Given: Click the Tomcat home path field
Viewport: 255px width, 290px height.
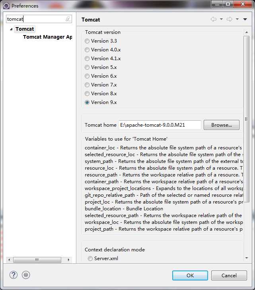Looking at the screenshot, I should (x=160, y=125).
